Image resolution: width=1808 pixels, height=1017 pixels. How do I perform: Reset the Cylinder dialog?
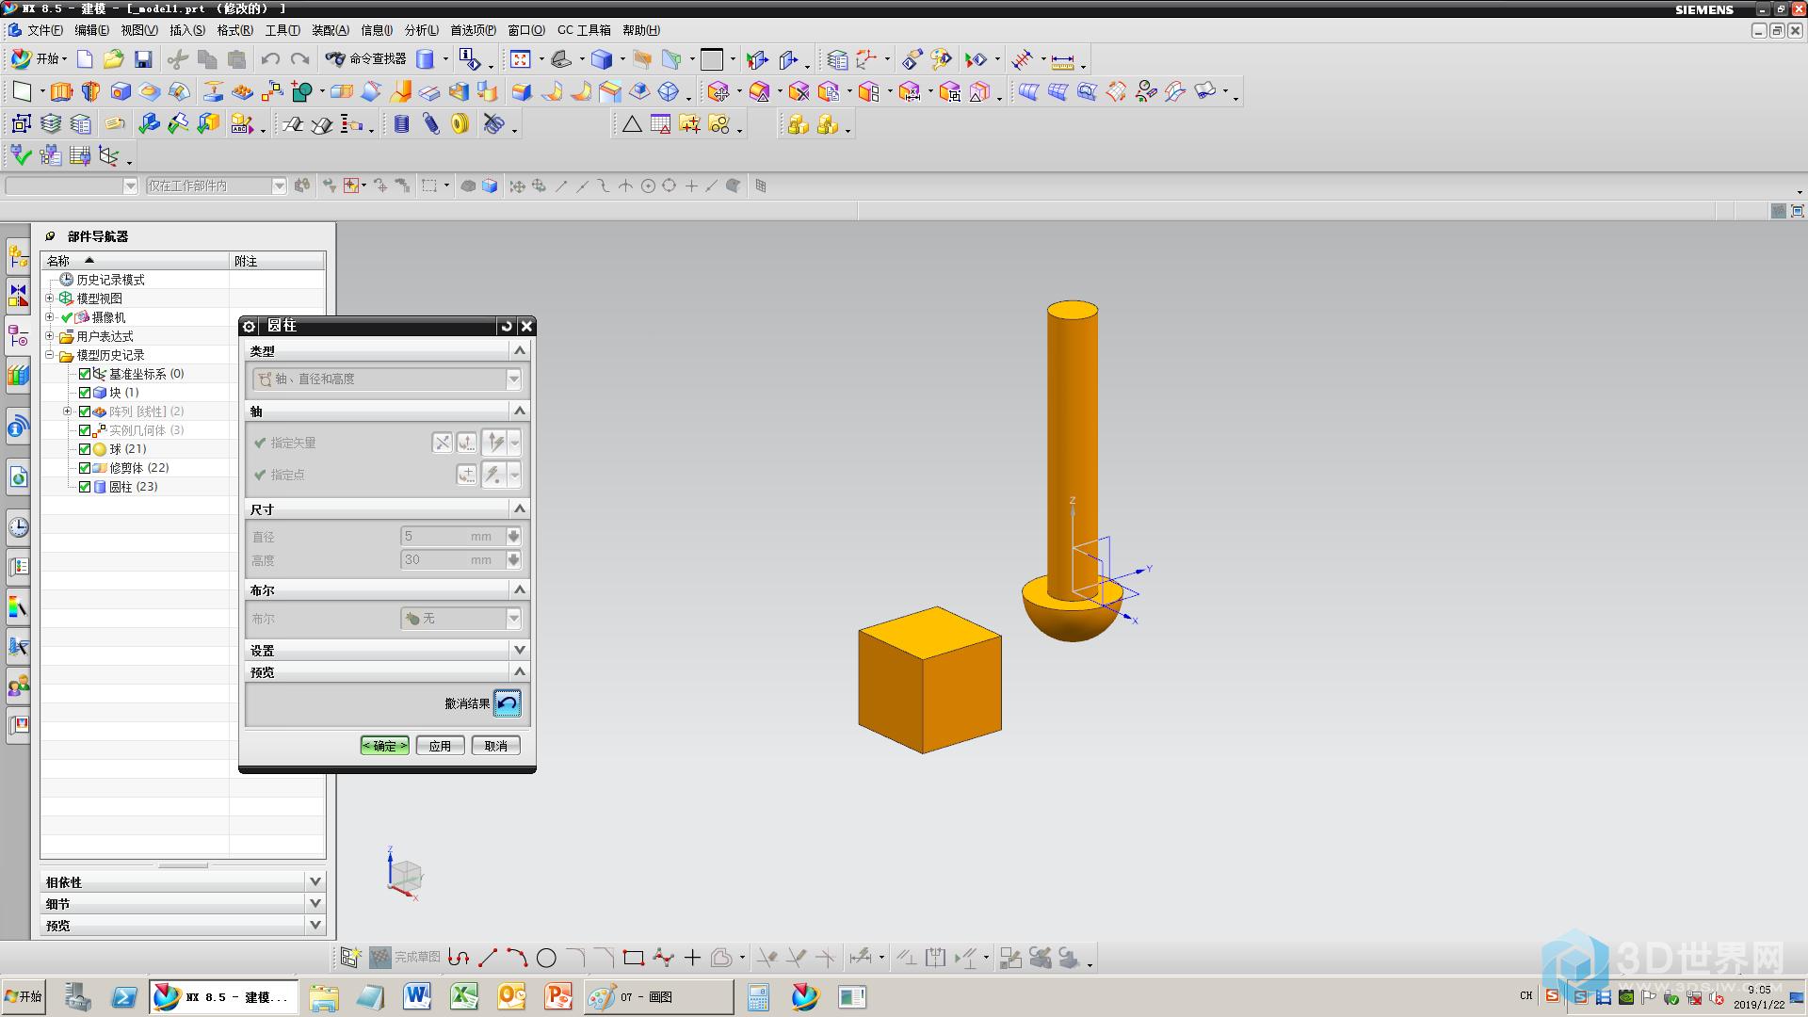tap(507, 326)
